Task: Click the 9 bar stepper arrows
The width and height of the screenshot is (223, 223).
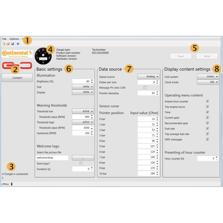Action: point(157,168)
